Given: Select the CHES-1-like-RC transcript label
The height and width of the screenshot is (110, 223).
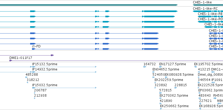Looking at the screenshot, I should tap(205, 9).
